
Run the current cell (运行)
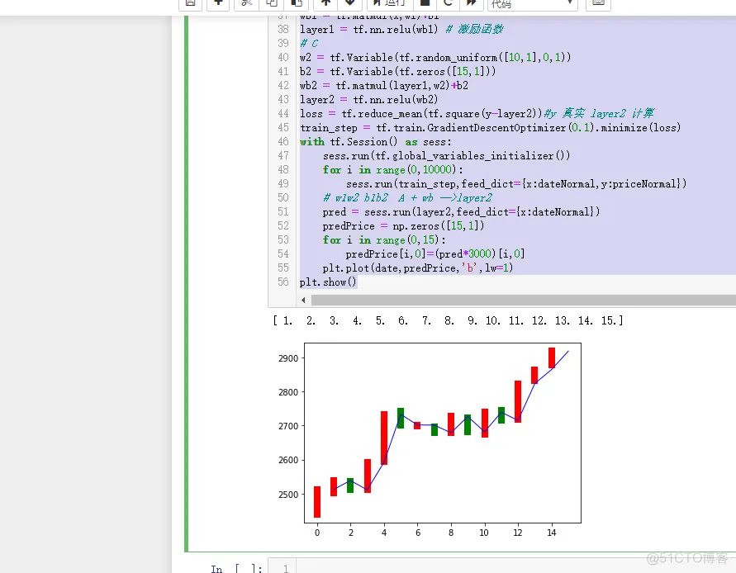pyautogui.click(x=390, y=3)
